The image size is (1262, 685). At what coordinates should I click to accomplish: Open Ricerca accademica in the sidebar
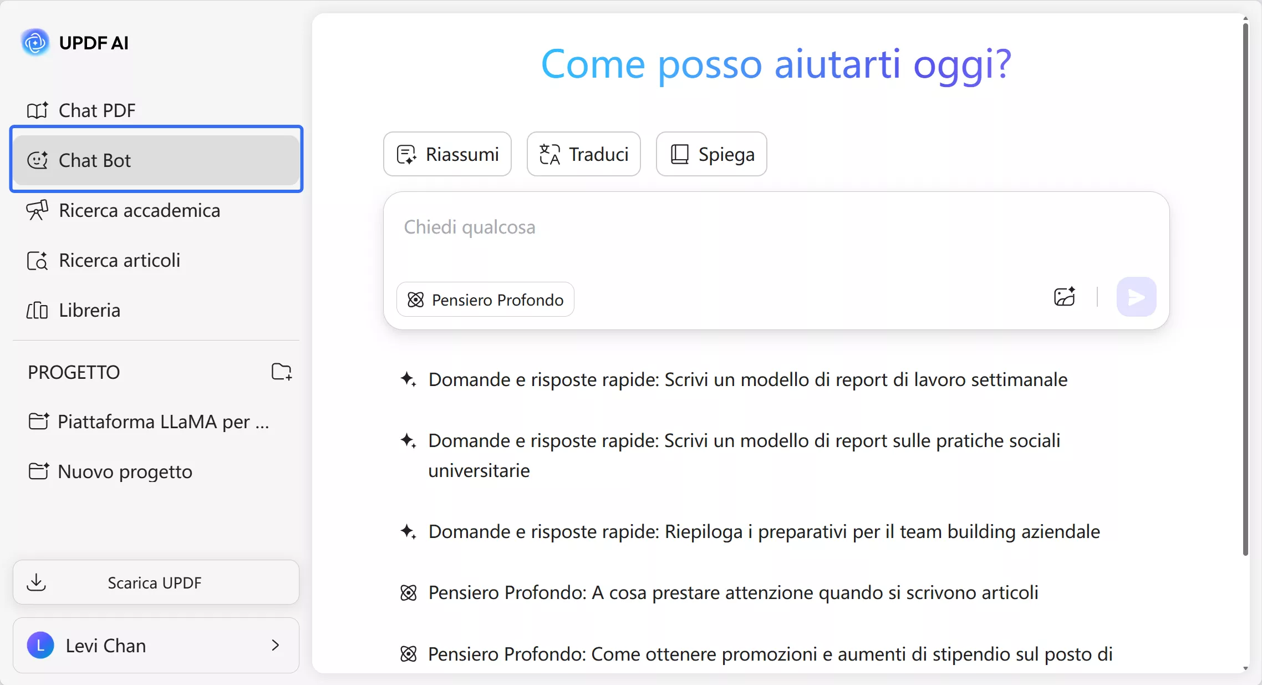point(139,210)
